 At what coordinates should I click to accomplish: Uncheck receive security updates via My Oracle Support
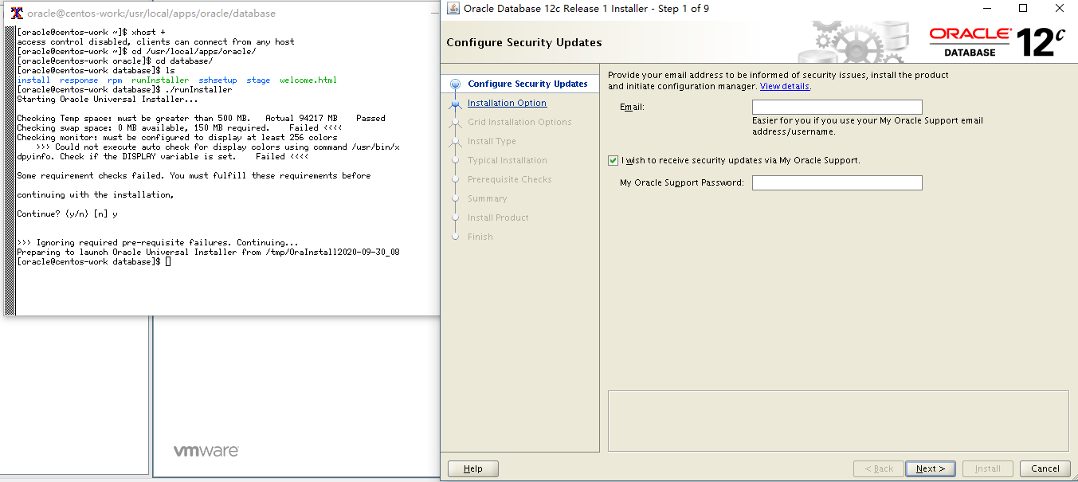(x=613, y=160)
